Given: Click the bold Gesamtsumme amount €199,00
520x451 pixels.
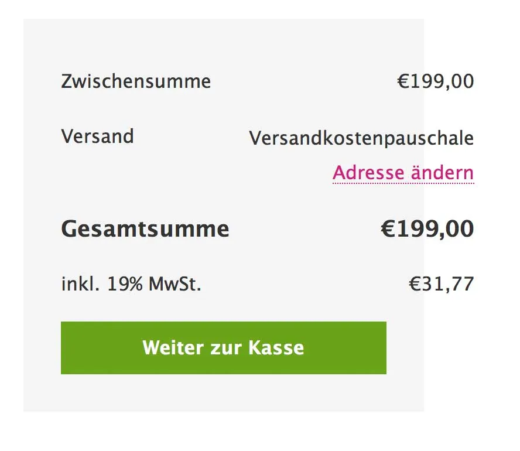Looking at the screenshot, I should [427, 228].
